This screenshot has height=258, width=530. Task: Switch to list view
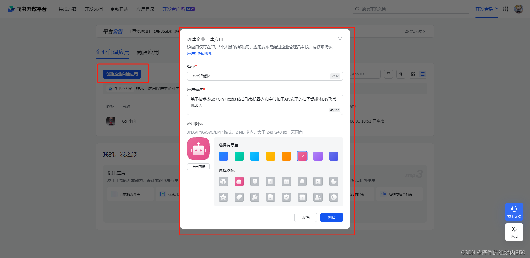point(423,74)
